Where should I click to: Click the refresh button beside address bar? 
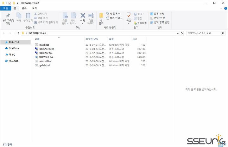click(x=182, y=33)
